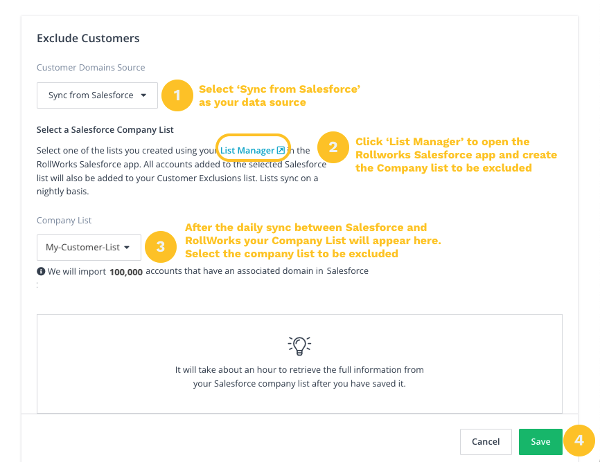Click the external link icon beside List Manager

[281, 150]
